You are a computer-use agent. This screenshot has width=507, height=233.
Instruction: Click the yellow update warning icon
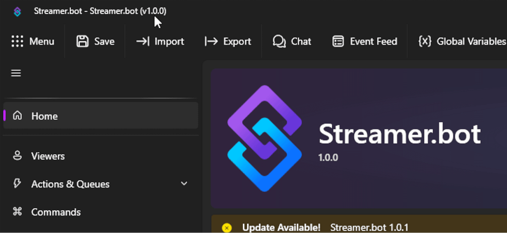pyautogui.click(x=227, y=228)
